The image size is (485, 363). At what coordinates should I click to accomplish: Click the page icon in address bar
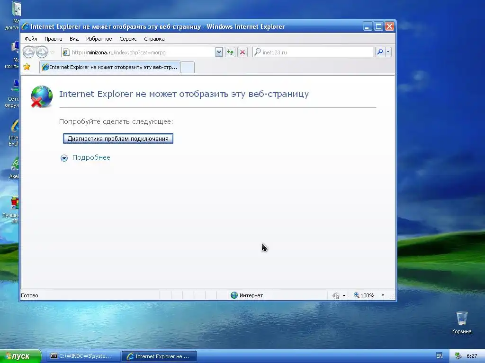coord(65,52)
